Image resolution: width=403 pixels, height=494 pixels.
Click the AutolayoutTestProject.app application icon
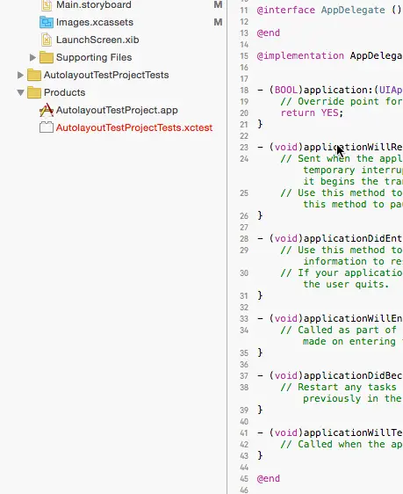[47, 110]
